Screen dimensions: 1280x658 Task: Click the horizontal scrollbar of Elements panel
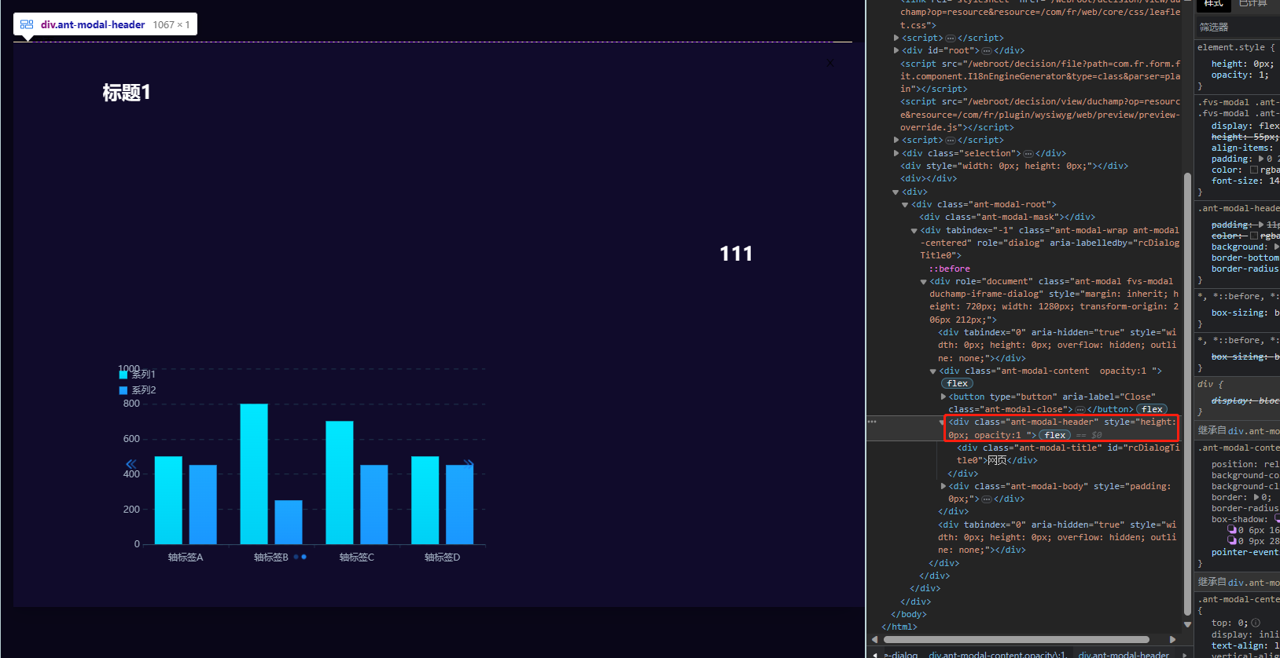1016,639
